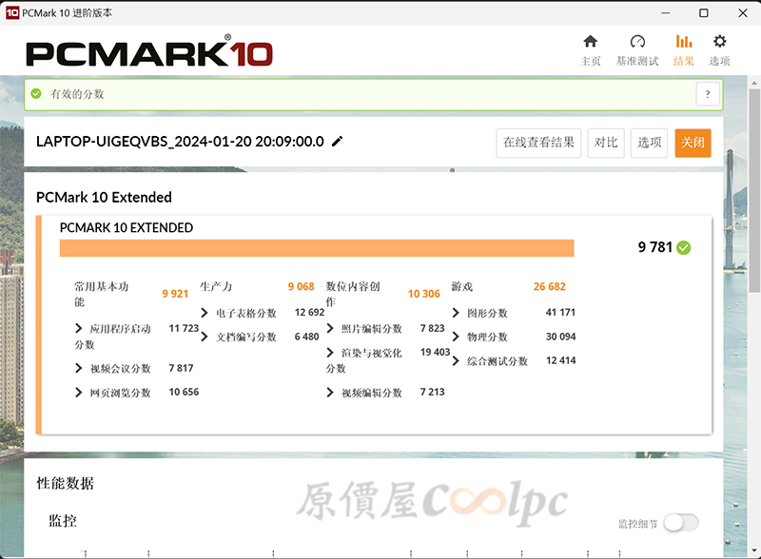Click the 数位内容创作 score 10 306
The width and height of the screenshot is (761, 559).
coord(423,294)
